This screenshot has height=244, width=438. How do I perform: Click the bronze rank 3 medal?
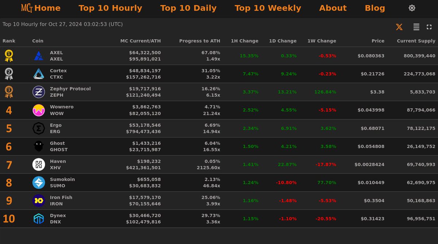[9, 92]
